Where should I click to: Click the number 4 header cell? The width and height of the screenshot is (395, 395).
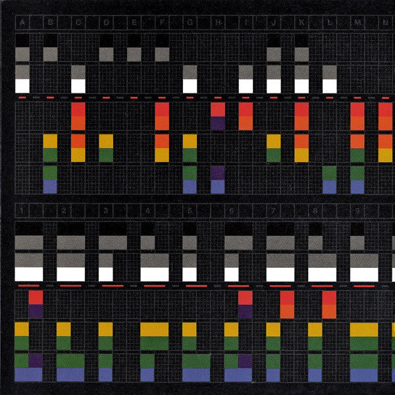(147, 211)
